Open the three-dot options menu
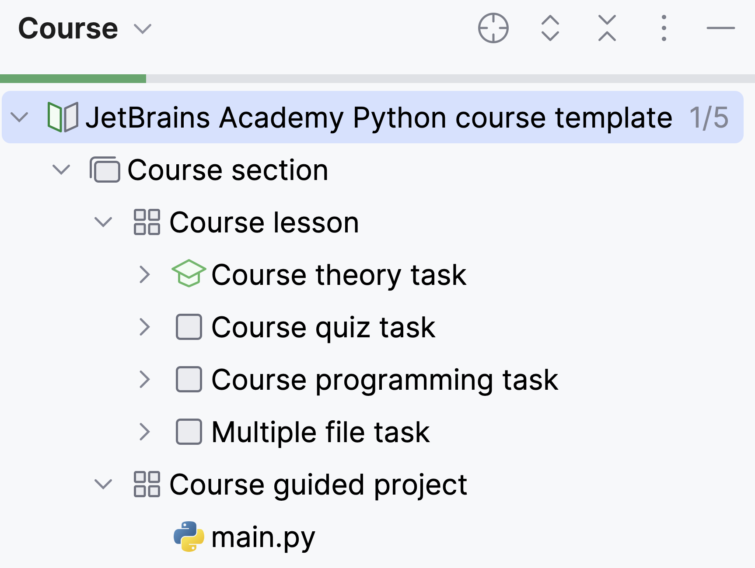755x568 pixels. (664, 28)
